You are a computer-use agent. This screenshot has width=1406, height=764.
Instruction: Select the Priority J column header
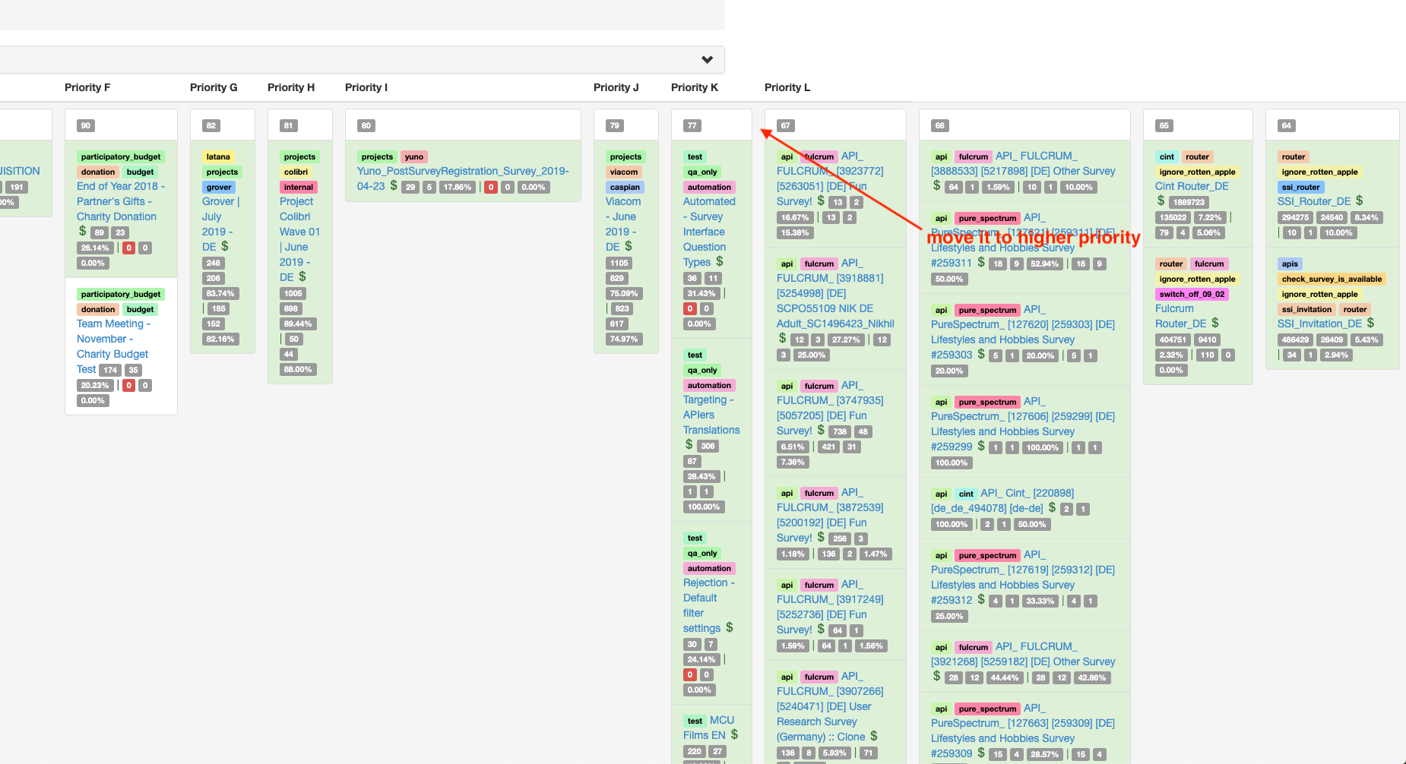tap(616, 87)
